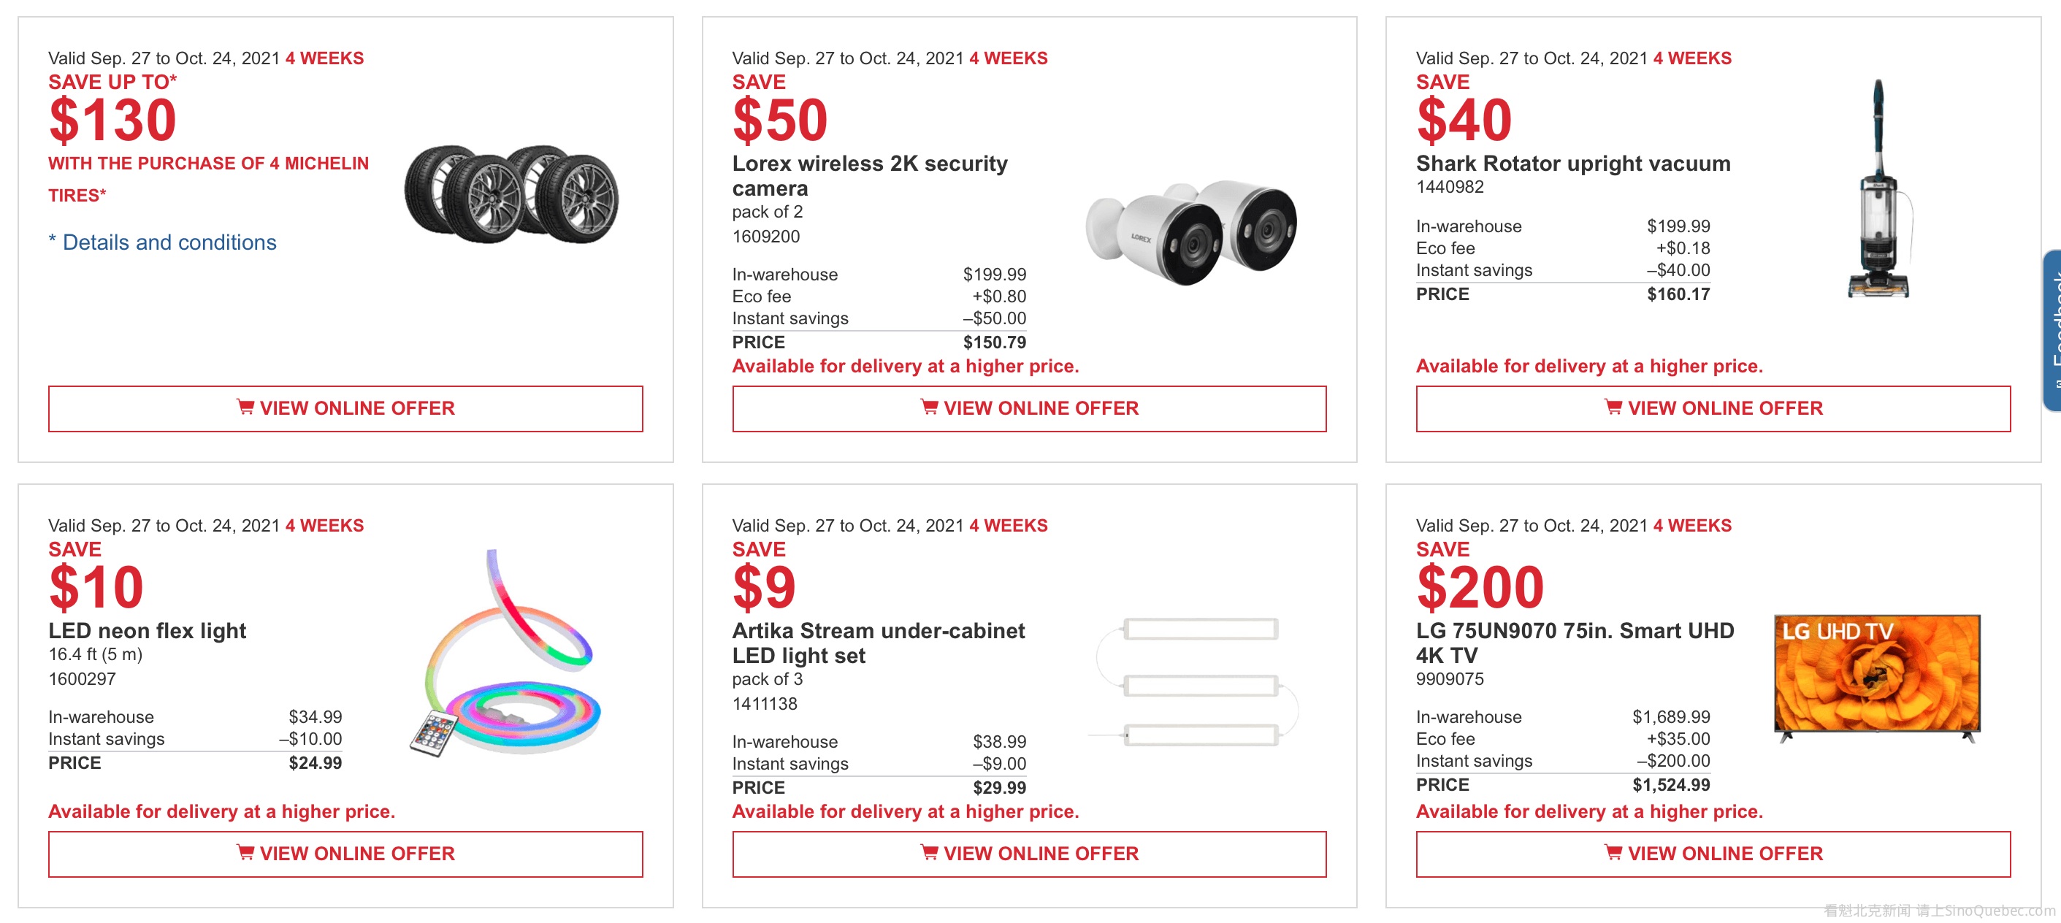Screen dimensions: 2061x923
Task: View online offer for Shark Rotator vacuum
Action: (1713, 409)
